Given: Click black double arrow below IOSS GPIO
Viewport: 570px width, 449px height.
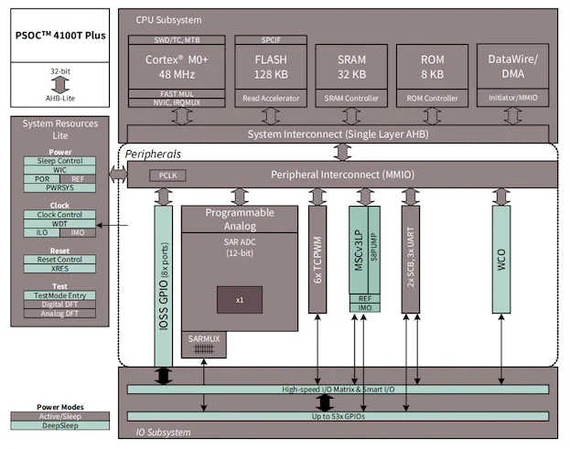Looking at the screenshot, I should pyautogui.click(x=164, y=376).
